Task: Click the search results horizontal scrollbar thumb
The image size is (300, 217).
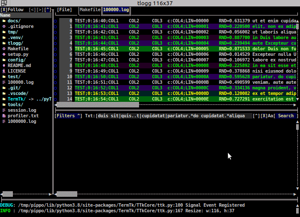Action: point(67,194)
